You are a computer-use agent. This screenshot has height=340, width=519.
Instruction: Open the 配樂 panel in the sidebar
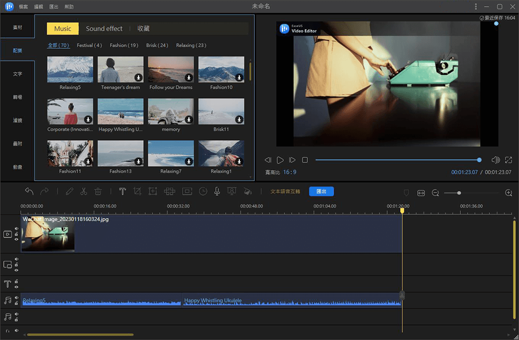point(18,50)
